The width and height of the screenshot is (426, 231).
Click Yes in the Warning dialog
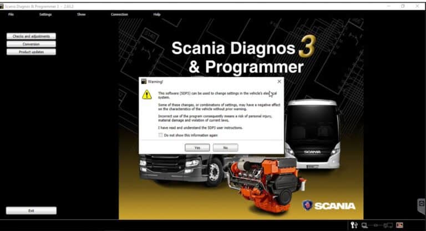pyautogui.click(x=197, y=148)
